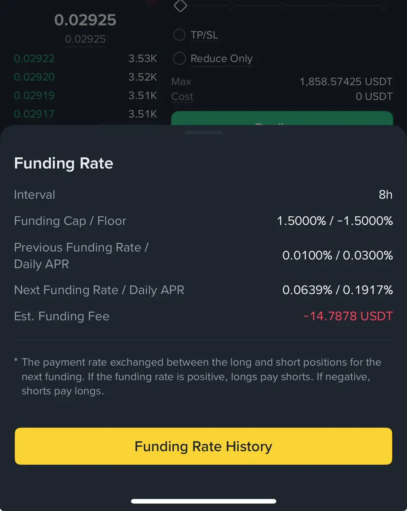Tap the underlined Reduce Only label
Screen dimensions: 407x511
click(x=222, y=58)
